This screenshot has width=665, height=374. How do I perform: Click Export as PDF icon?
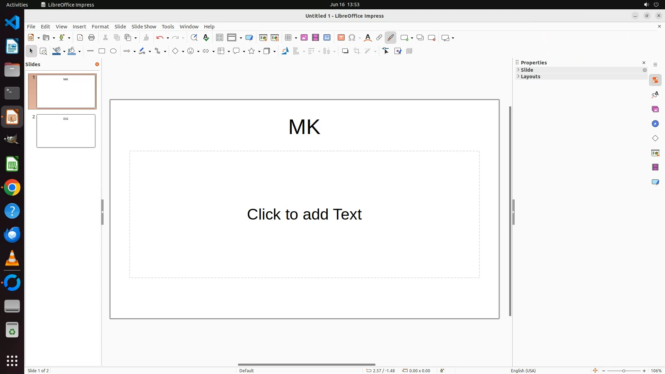pyautogui.click(x=80, y=38)
